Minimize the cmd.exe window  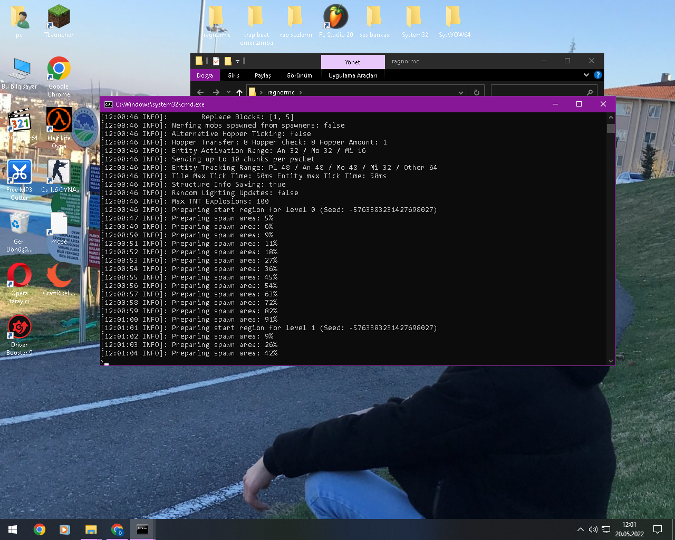pyautogui.click(x=555, y=104)
